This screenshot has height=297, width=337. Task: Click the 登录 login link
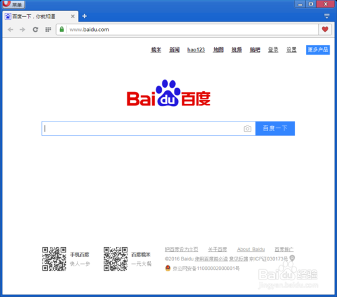[273, 50]
